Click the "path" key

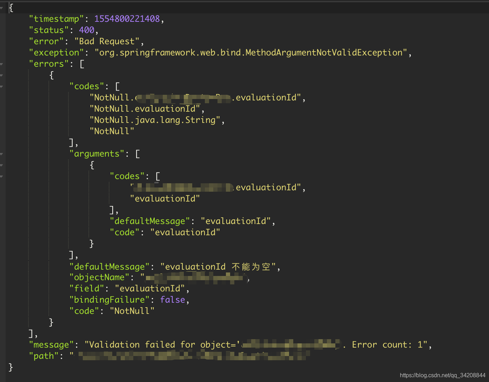point(44,356)
